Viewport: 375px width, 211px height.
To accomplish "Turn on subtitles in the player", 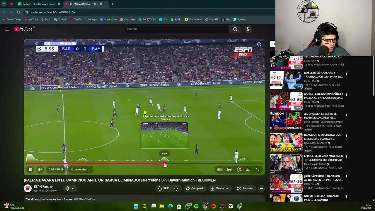I will click(x=229, y=169).
